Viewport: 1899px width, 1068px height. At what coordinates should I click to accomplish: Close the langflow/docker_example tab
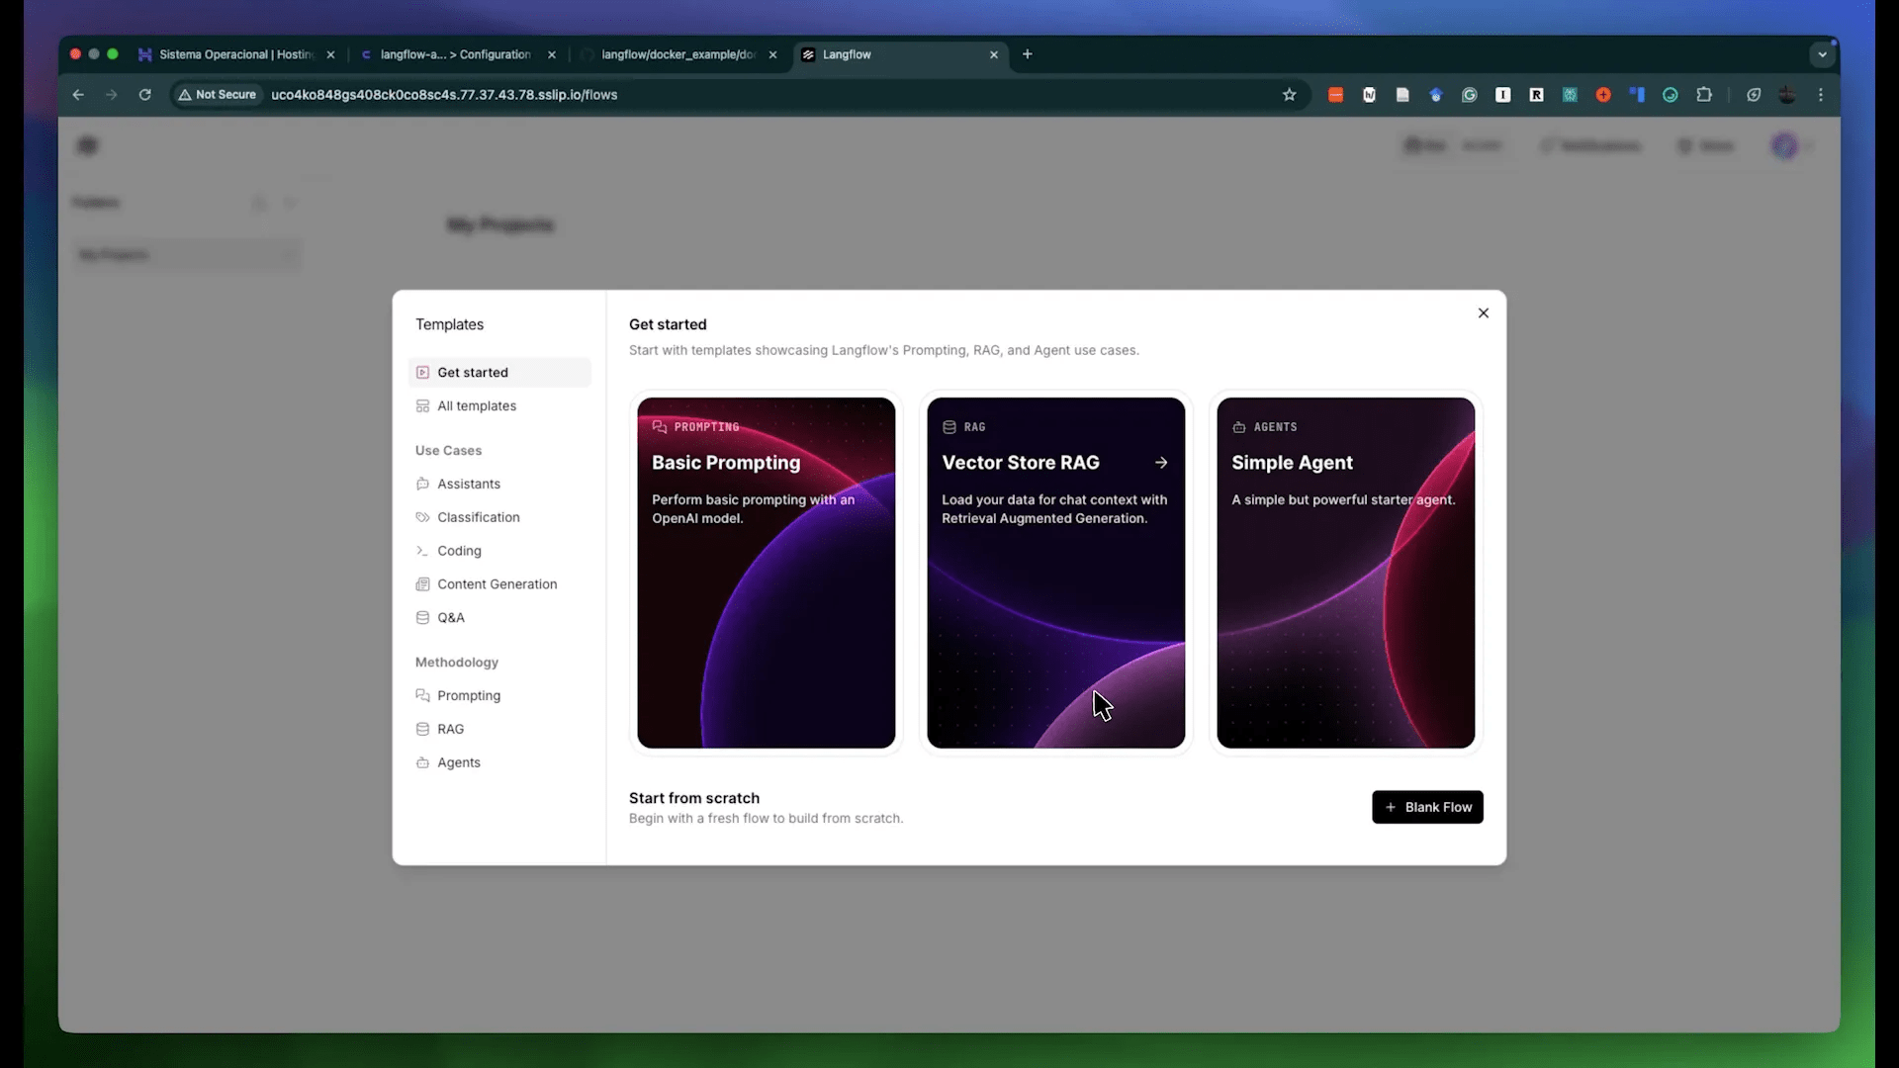(772, 54)
